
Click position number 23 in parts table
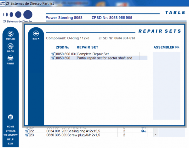(32, 135)
